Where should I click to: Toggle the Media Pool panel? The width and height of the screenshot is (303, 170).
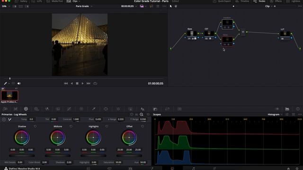coord(55,1)
